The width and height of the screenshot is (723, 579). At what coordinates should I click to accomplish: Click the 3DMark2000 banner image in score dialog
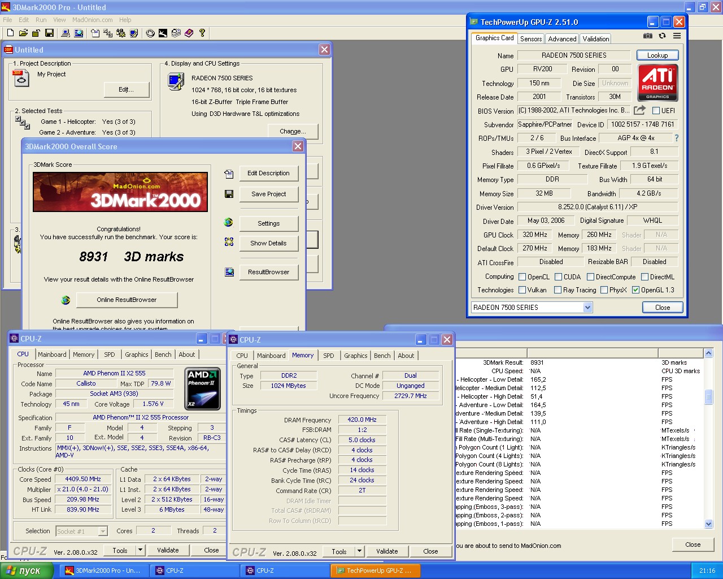pyautogui.click(x=120, y=192)
